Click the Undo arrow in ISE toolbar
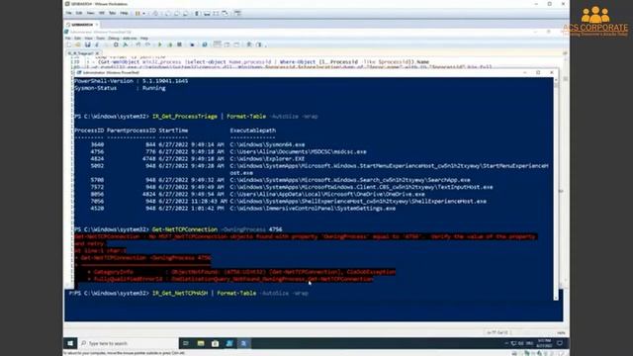The height and width of the screenshot is (356, 633). (x=138, y=44)
